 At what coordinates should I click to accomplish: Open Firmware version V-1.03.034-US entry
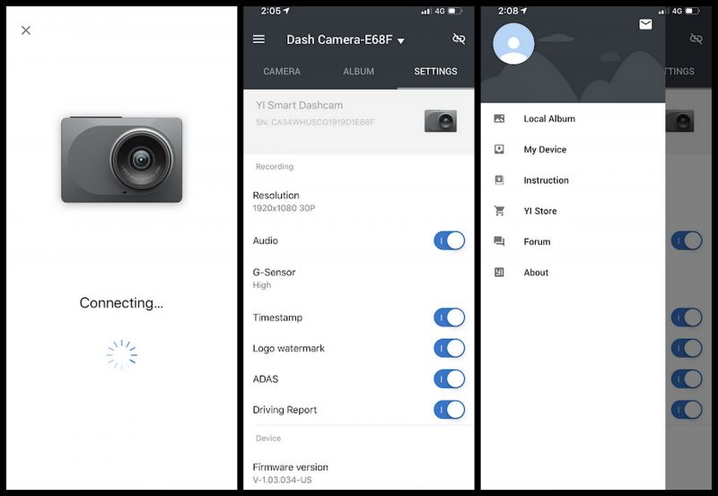click(358, 473)
